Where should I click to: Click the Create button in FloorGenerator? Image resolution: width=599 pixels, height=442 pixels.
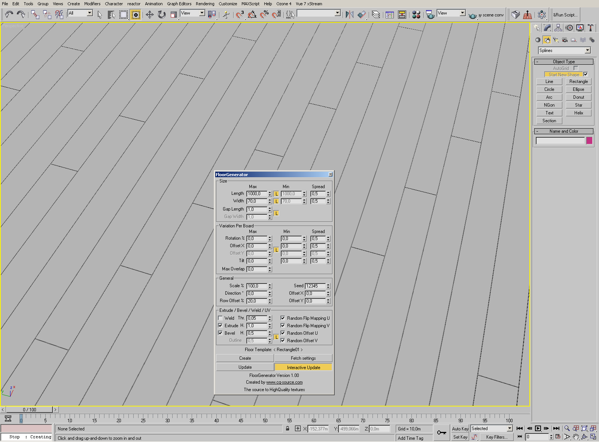(x=245, y=358)
